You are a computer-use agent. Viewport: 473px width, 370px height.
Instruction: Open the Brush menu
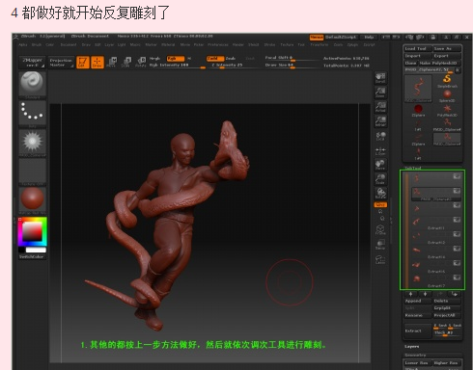pos(37,44)
